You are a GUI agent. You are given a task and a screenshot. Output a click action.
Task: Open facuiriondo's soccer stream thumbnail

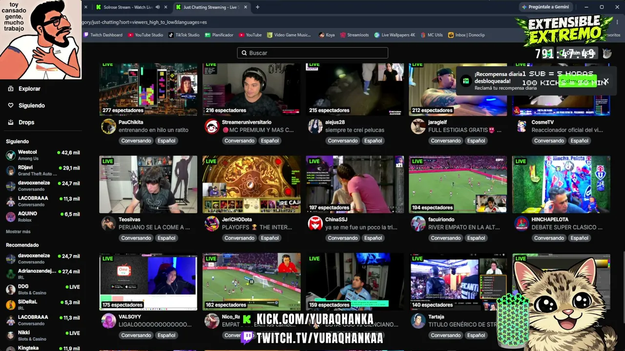458,184
